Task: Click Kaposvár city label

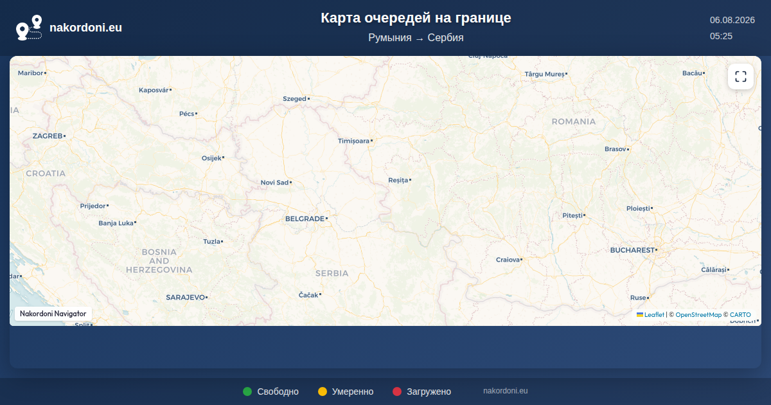Action: coord(154,90)
